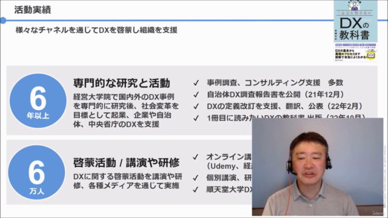Click the blue 6年以上 circle
Viewport: 388px width, 218px height.
tap(38, 101)
